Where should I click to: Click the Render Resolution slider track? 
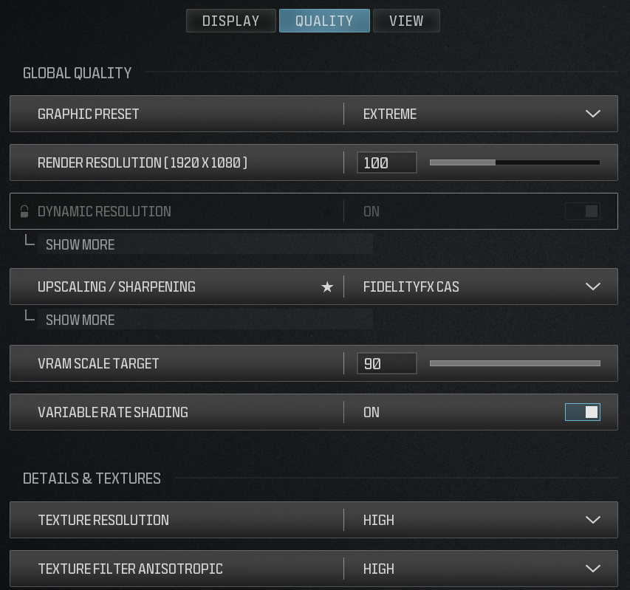pos(515,162)
